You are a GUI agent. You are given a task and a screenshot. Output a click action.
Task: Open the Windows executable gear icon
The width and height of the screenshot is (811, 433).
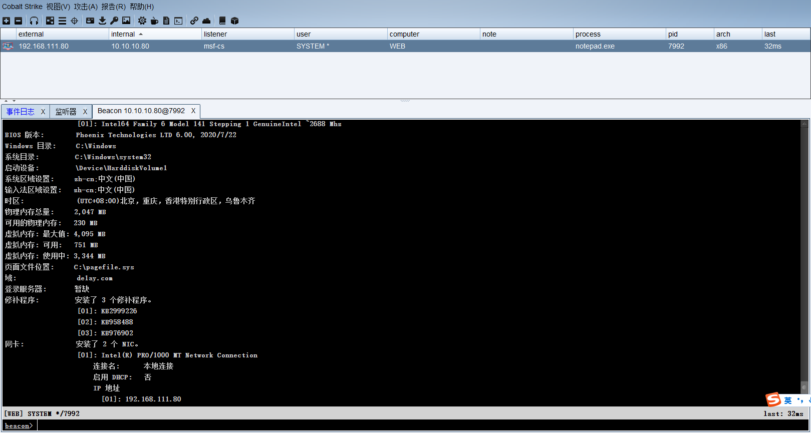point(142,21)
